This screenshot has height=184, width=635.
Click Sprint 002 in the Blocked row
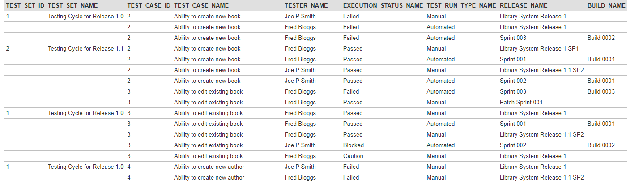point(513,145)
